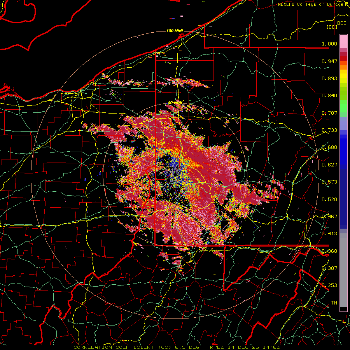Click the 0.787 scale value
350x350 pixels.
click(x=329, y=113)
